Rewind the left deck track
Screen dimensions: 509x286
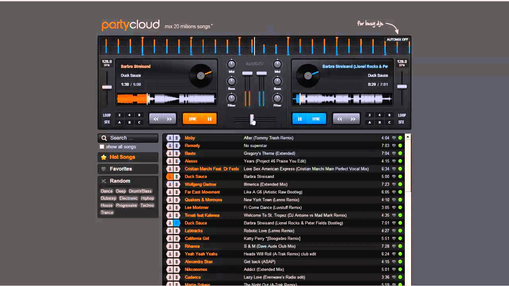[156, 119]
